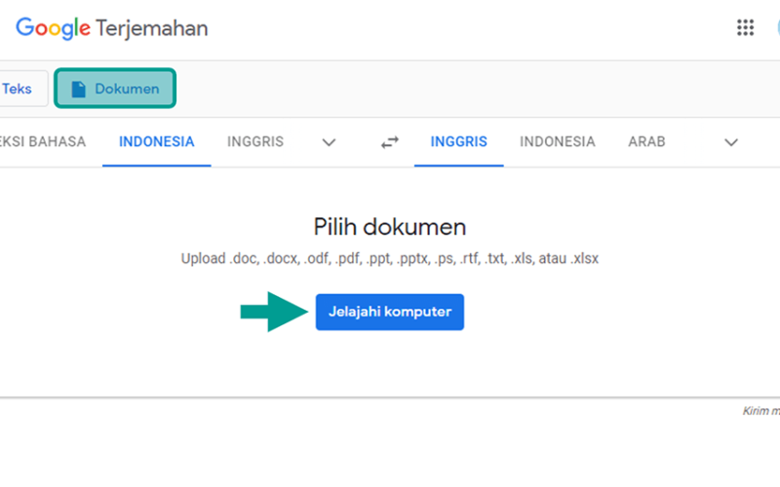Expand the target language list chevron

tap(730, 142)
